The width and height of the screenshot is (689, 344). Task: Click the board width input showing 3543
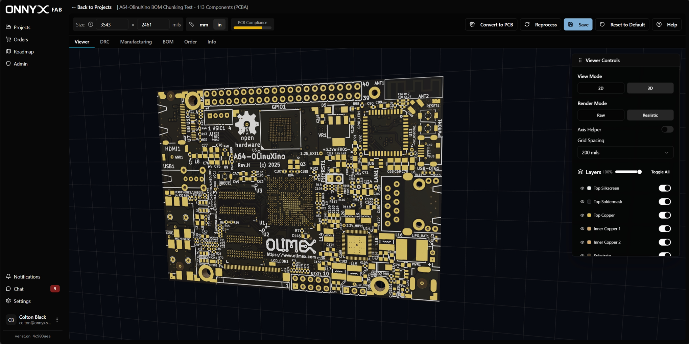(x=112, y=24)
